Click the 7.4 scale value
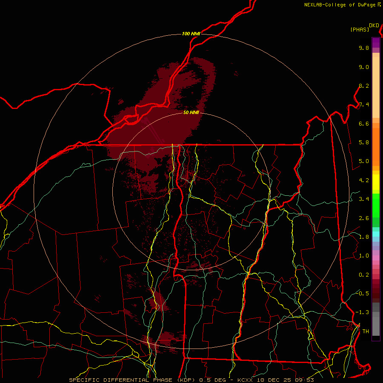This screenshot has height=383, width=383. pos(364,105)
